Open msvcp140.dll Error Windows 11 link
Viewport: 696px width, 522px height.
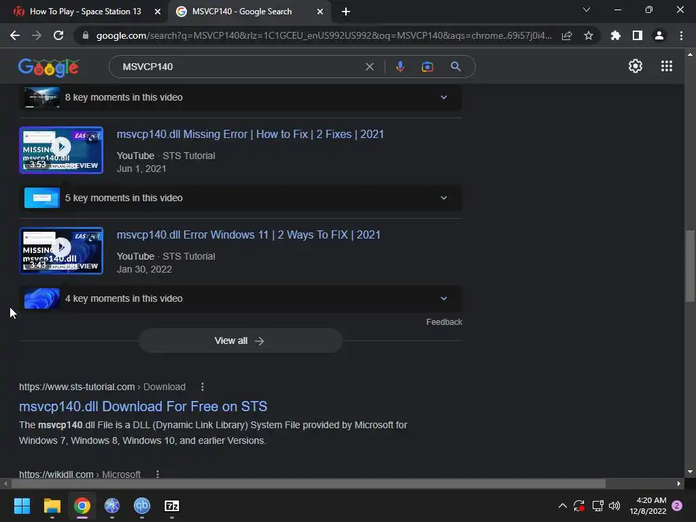point(249,234)
